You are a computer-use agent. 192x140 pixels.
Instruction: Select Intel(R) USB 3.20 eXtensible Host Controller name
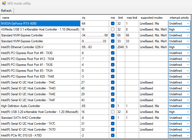(x=40, y=112)
